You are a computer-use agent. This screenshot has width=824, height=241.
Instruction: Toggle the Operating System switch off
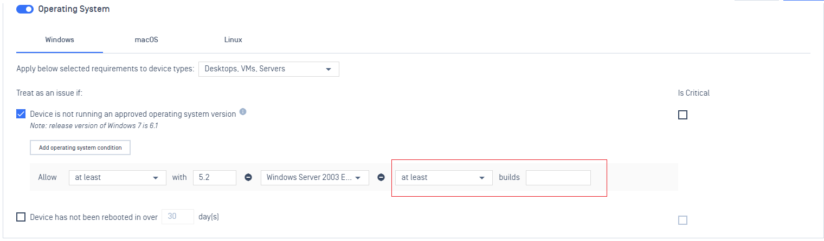pyautogui.click(x=25, y=9)
